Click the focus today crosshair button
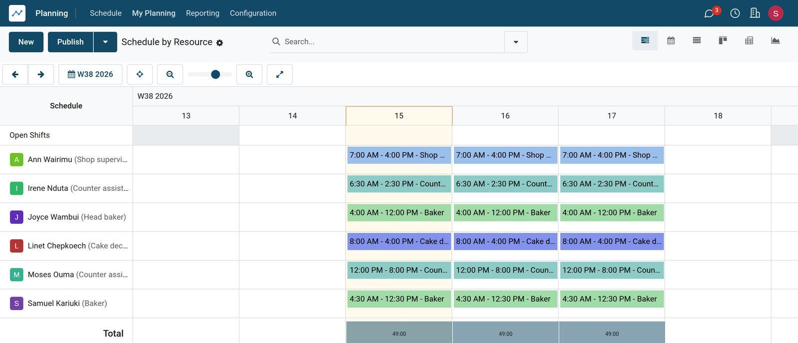 140,74
